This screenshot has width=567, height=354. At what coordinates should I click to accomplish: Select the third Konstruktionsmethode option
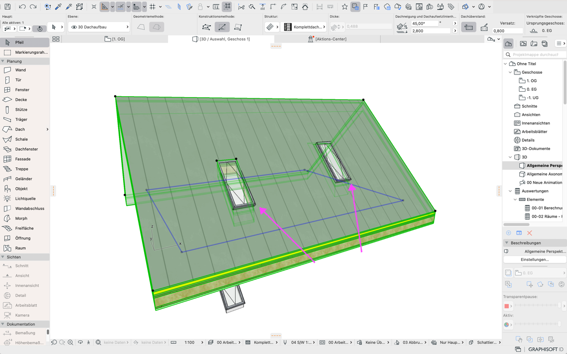(238, 27)
